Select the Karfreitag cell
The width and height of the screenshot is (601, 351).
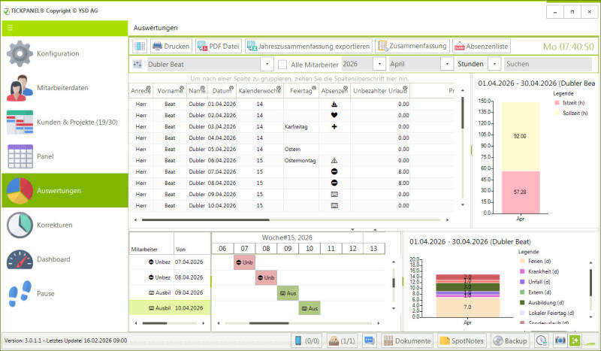coord(301,126)
